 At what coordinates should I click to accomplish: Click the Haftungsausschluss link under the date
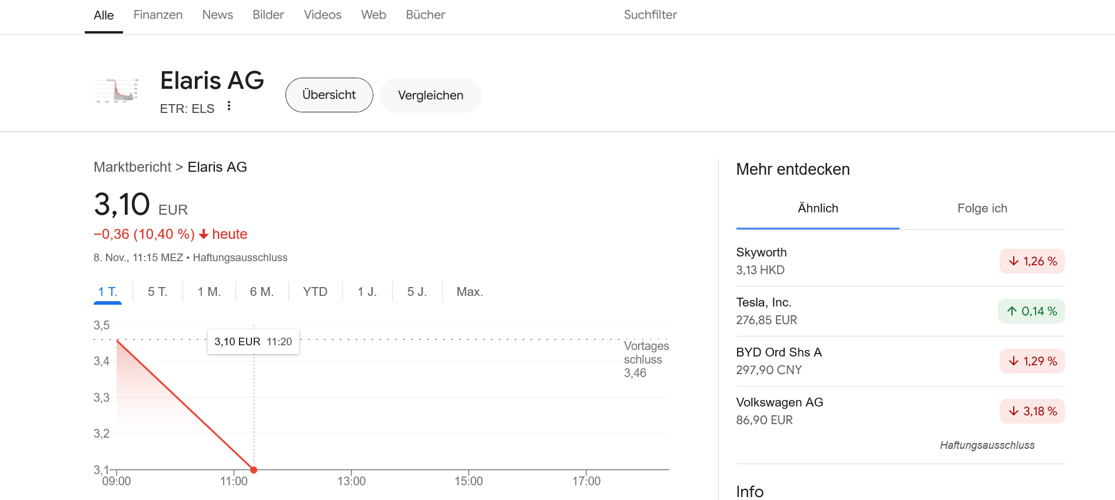240,258
